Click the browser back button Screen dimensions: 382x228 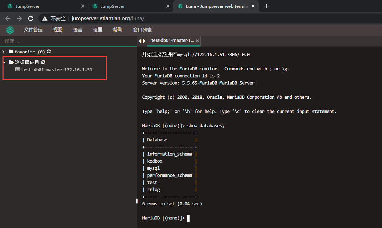8,18
